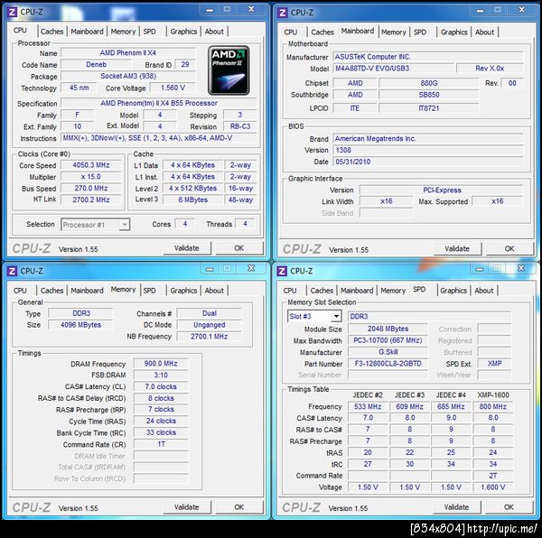Select the Graphics tab in the Mainboard window
The image size is (542, 538).
(453, 32)
